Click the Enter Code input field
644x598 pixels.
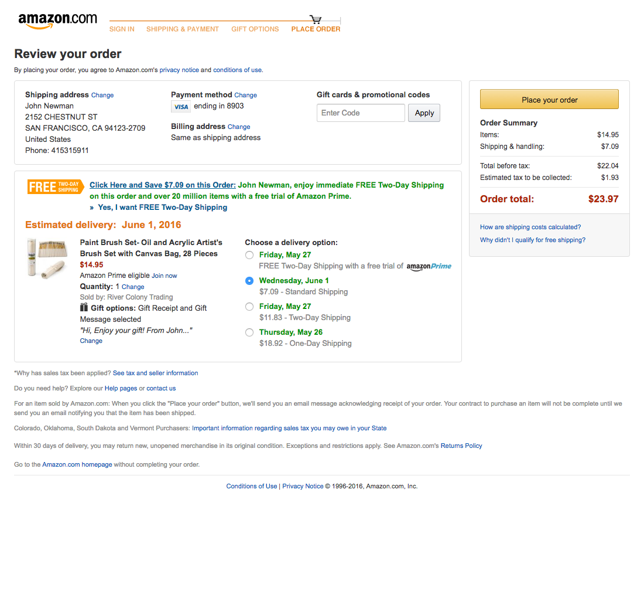pos(361,113)
